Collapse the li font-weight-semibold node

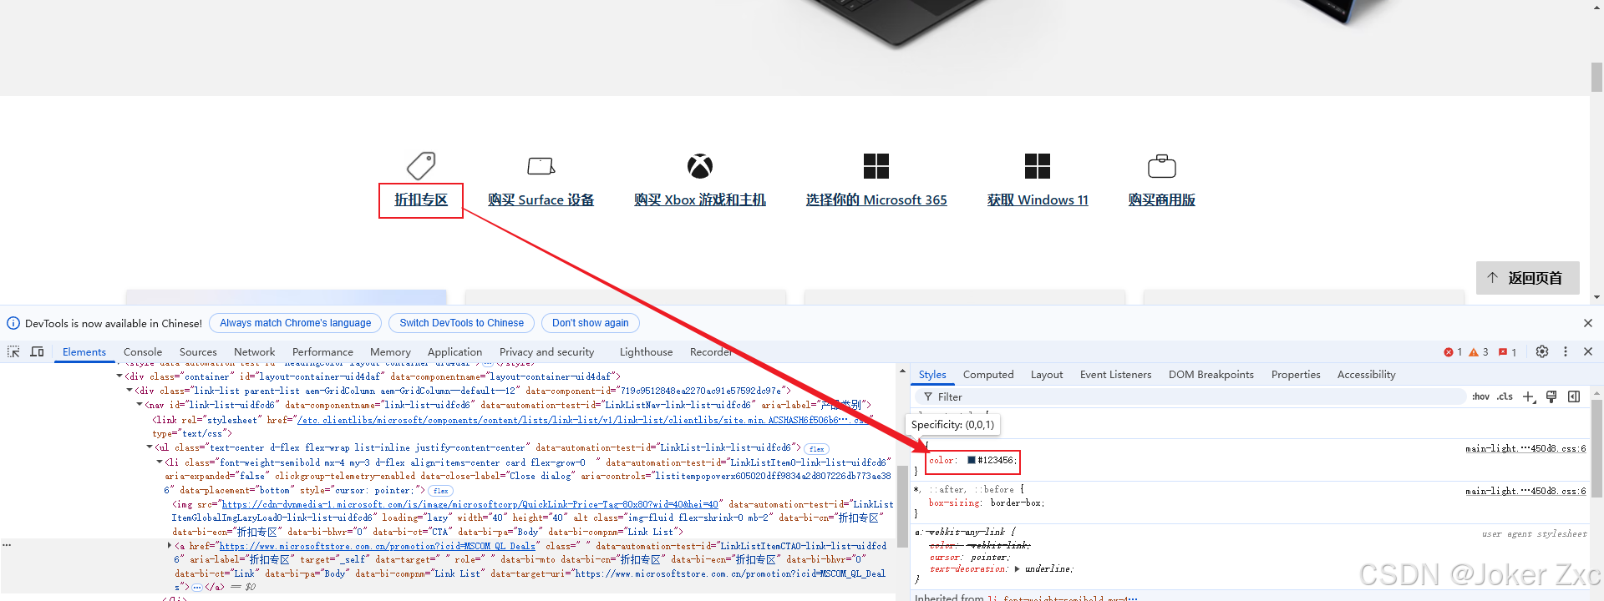(x=160, y=462)
